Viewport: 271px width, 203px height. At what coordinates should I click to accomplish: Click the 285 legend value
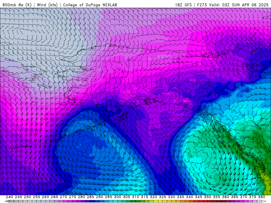click(90, 197)
